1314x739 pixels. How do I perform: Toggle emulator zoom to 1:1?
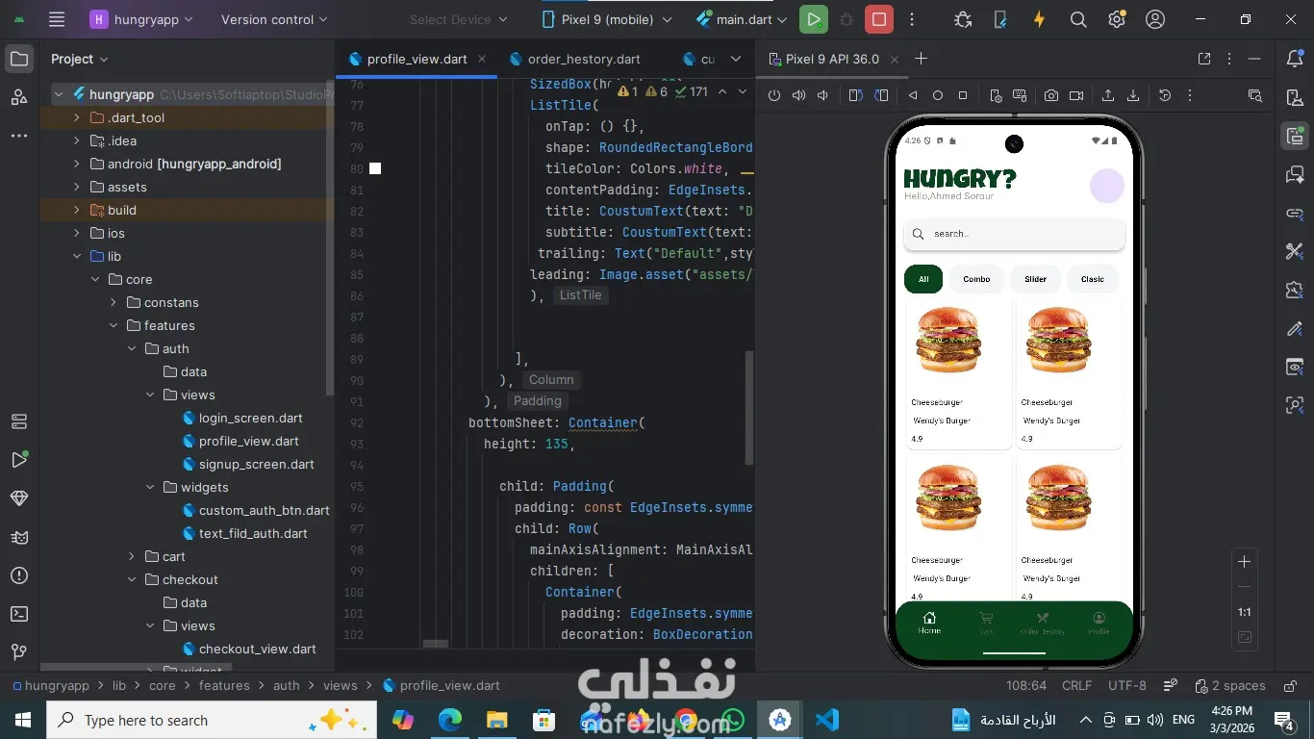(1245, 612)
